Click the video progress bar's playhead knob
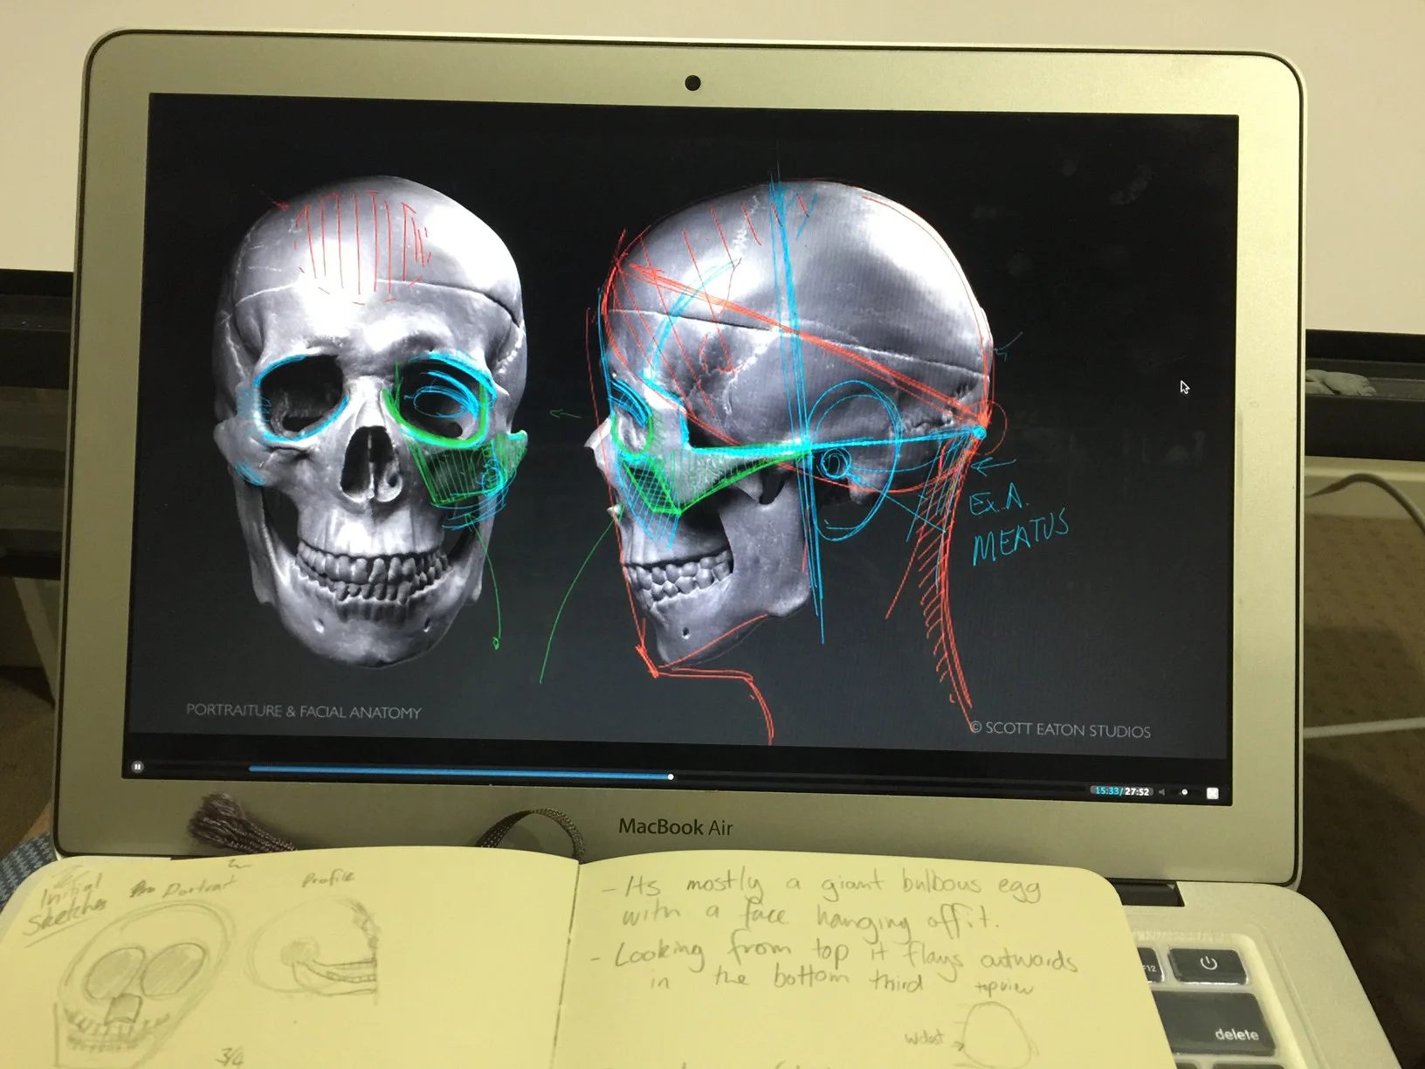This screenshot has width=1425, height=1069. [x=671, y=776]
